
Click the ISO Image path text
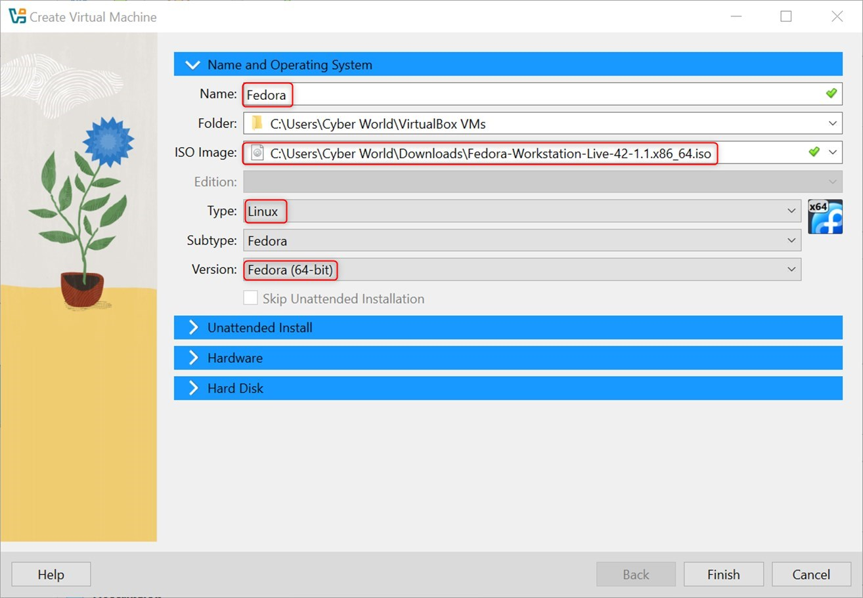[490, 153]
